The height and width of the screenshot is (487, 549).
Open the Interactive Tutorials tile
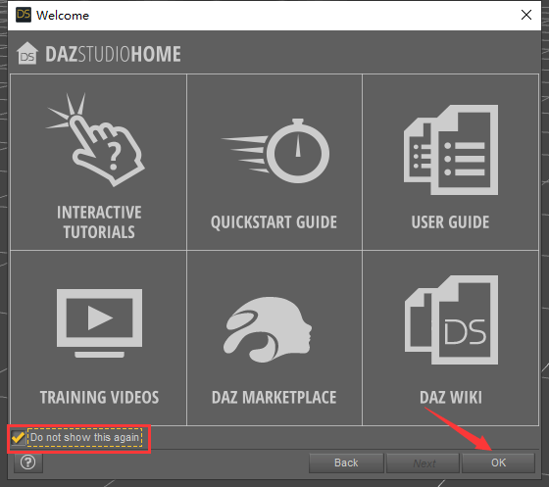click(x=98, y=162)
